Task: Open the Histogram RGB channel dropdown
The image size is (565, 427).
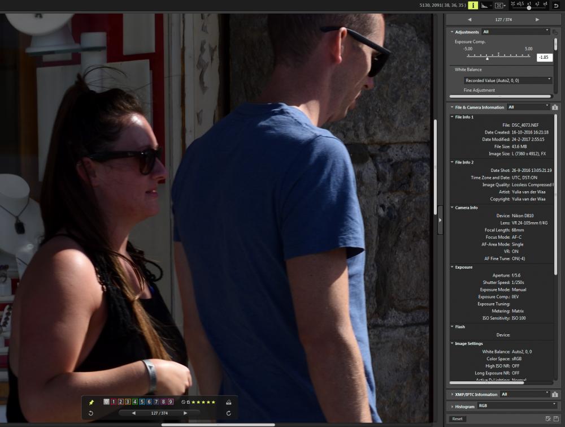Action: tap(517, 406)
